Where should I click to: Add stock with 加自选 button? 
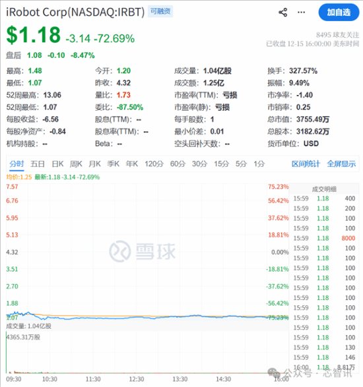(339, 13)
